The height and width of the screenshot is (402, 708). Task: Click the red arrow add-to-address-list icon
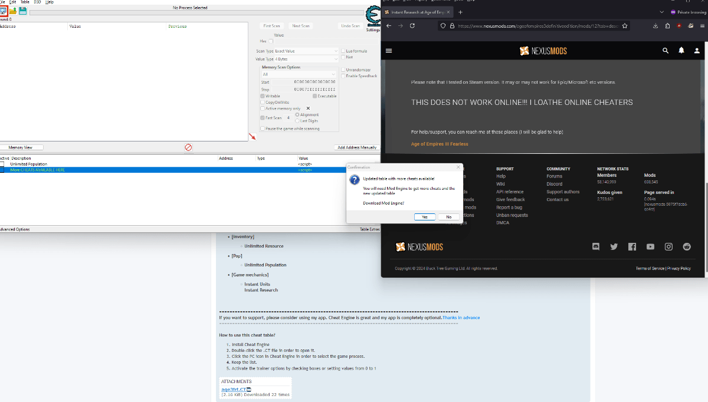pyautogui.click(x=253, y=137)
